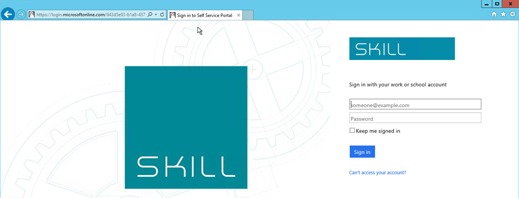Click the large teal SKILL square logo
Image resolution: width=519 pixels, height=198 pixels.
186,127
